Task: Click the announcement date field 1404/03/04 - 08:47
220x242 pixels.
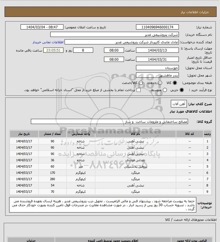Action: click(x=42, y=27)
